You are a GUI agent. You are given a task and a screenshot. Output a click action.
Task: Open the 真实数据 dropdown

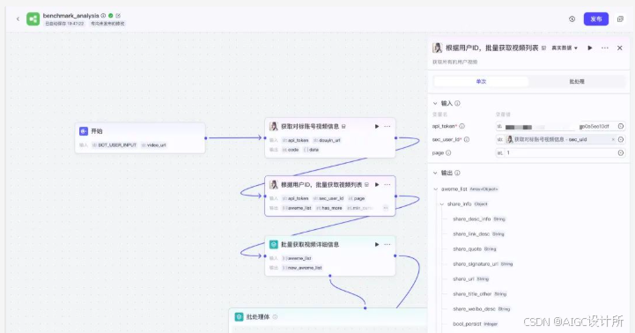point(565,48)
